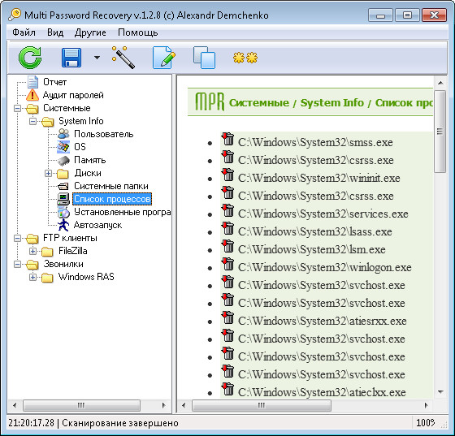Open the Помощь menu
The image size is (455, 436).
pyautogui.click(x=138, y=32)
